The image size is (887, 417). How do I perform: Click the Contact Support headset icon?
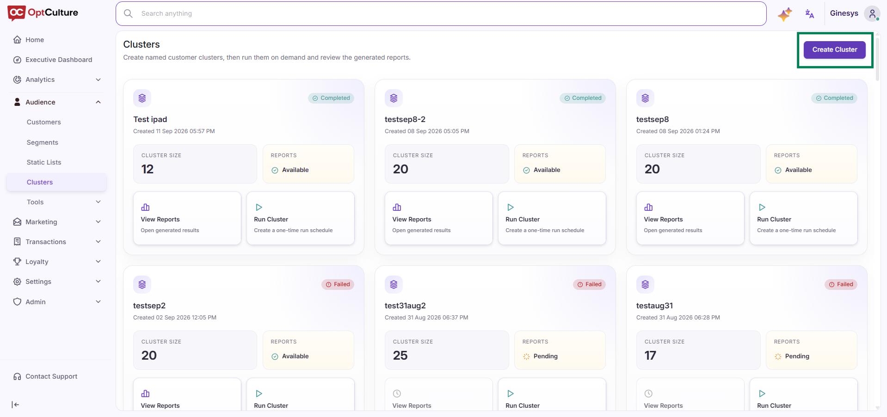coord(17,376)
